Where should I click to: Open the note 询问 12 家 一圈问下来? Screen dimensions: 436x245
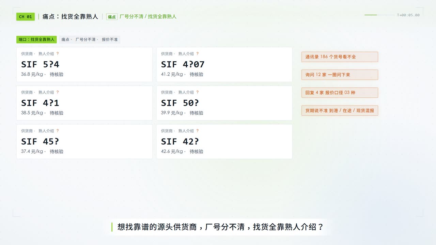pos(340,75)
